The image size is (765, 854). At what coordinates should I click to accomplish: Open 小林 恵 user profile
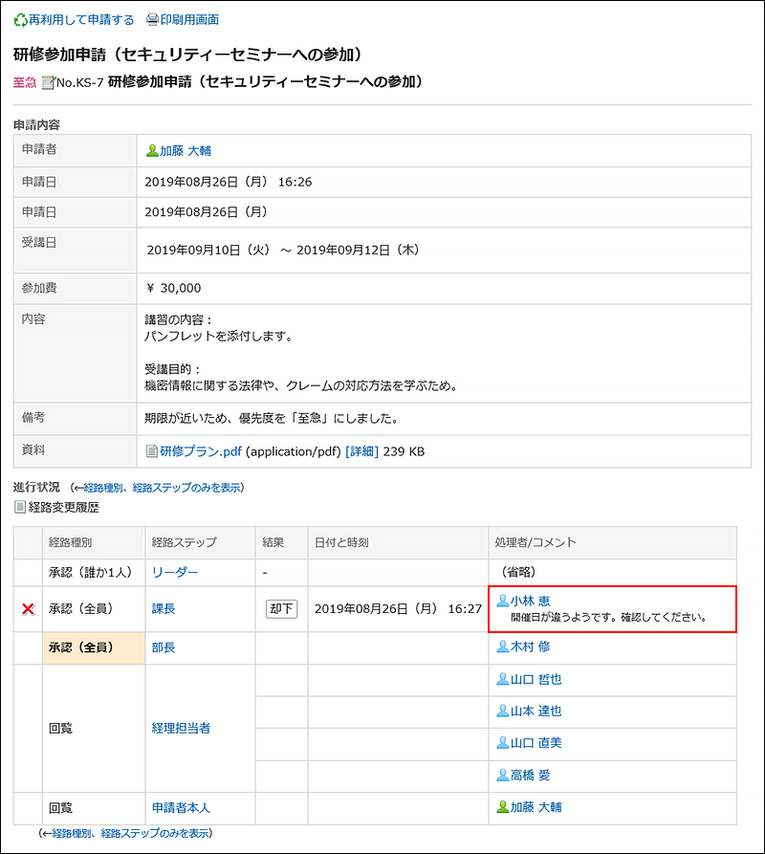coord(531,601)
